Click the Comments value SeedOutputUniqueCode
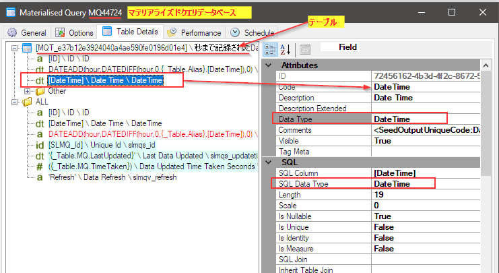The image size is (499, 273). 426,130
